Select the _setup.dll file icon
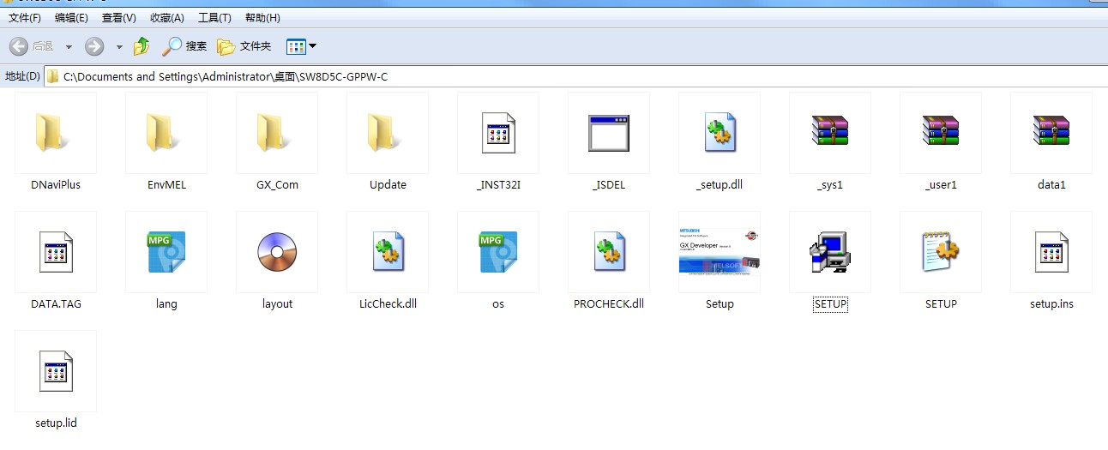 tap(719, 134)
